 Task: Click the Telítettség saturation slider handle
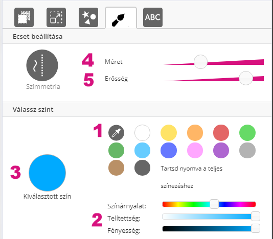click(x=256, y=217)
